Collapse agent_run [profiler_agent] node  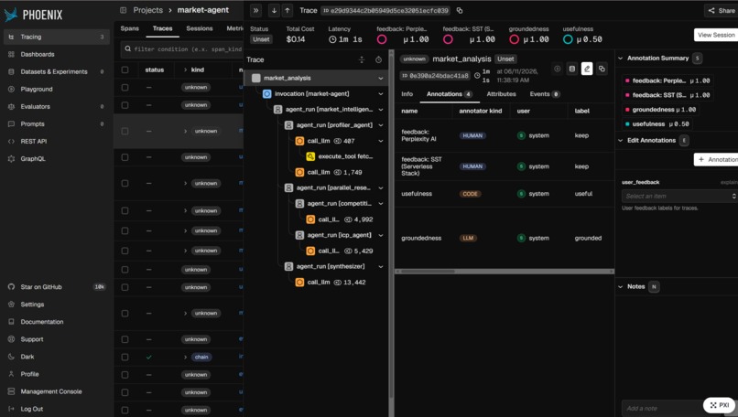[380, 125]
